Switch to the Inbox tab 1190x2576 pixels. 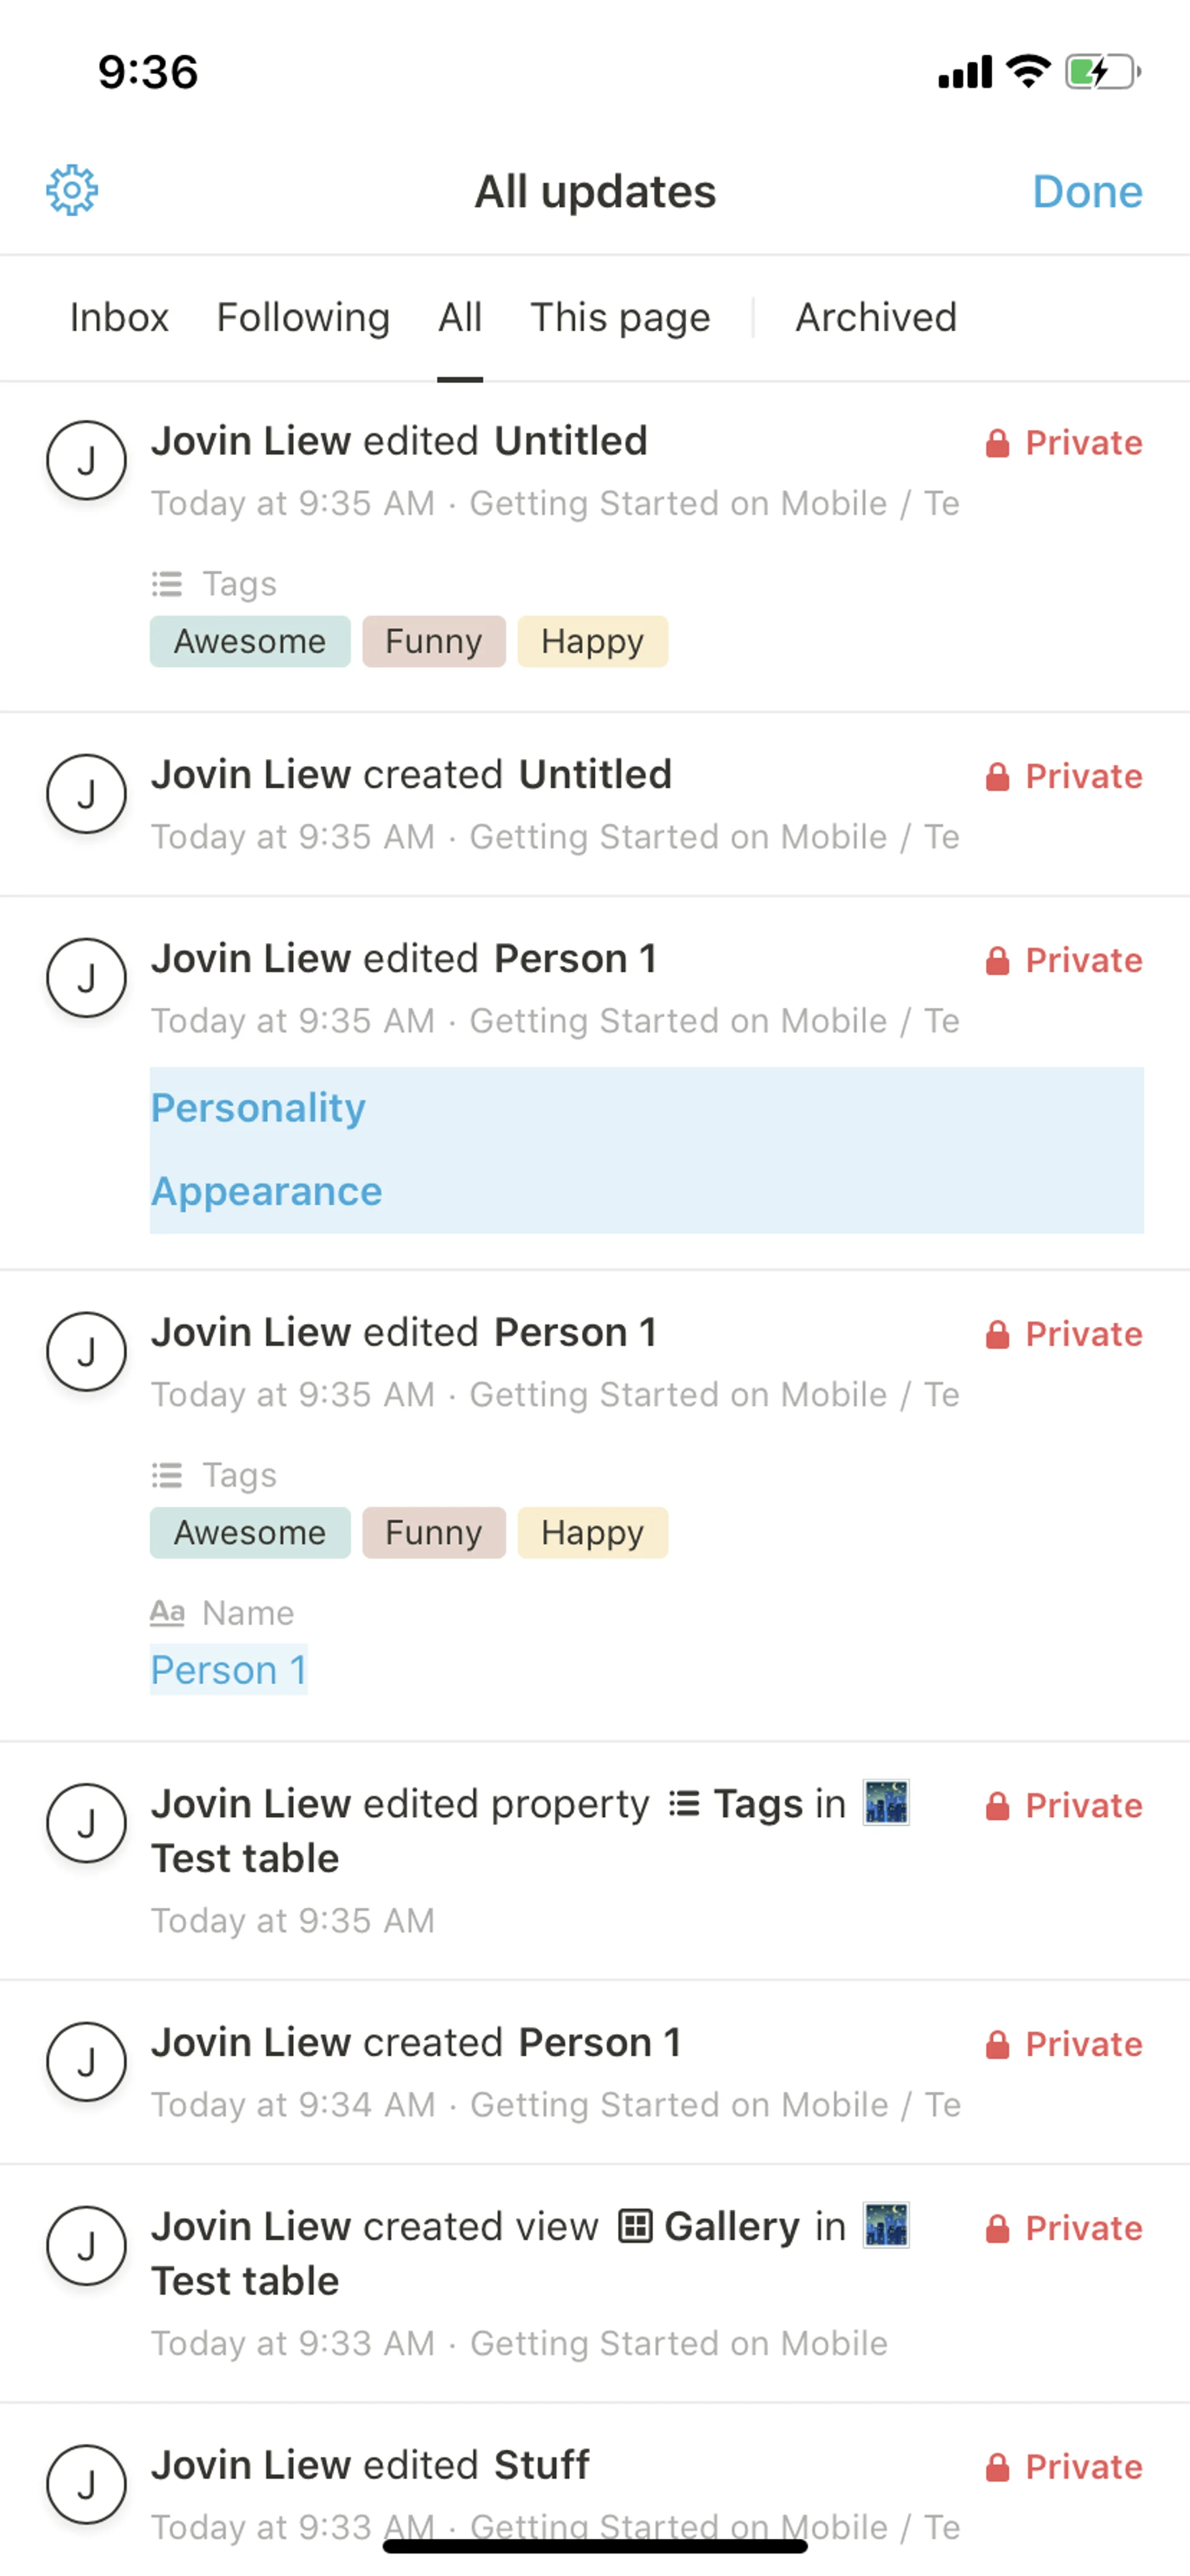pyautogui.click(x=119, y=318)
